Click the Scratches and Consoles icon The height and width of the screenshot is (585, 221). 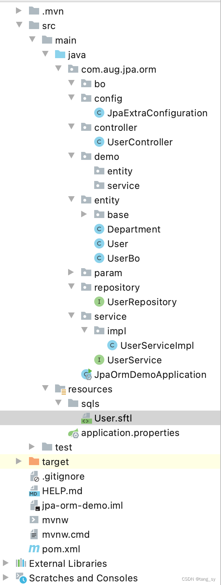[21, 578]
